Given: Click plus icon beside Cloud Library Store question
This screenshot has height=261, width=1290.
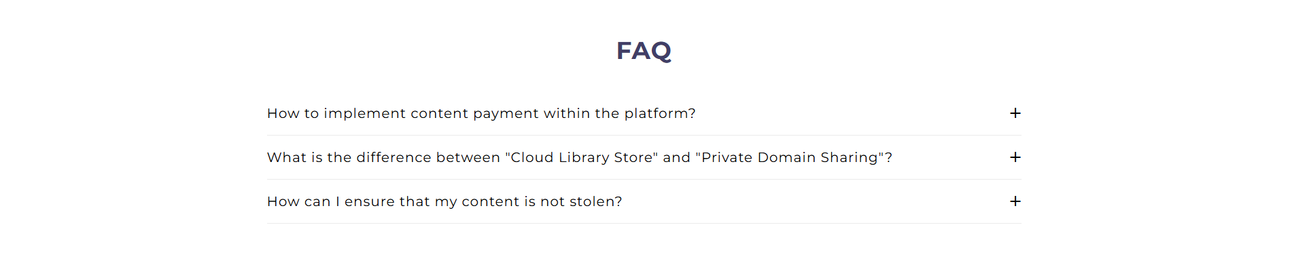Looking at the screenshot, I should coord(1015,157).
